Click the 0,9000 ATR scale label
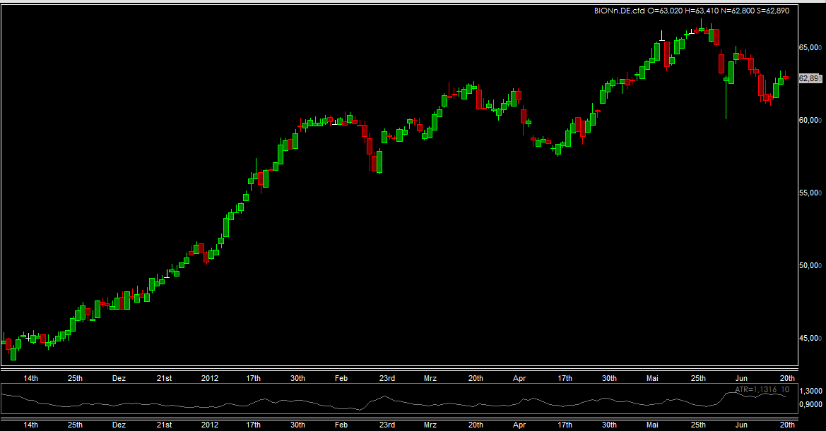The image size is (826, 431). [x=812, y=405]
